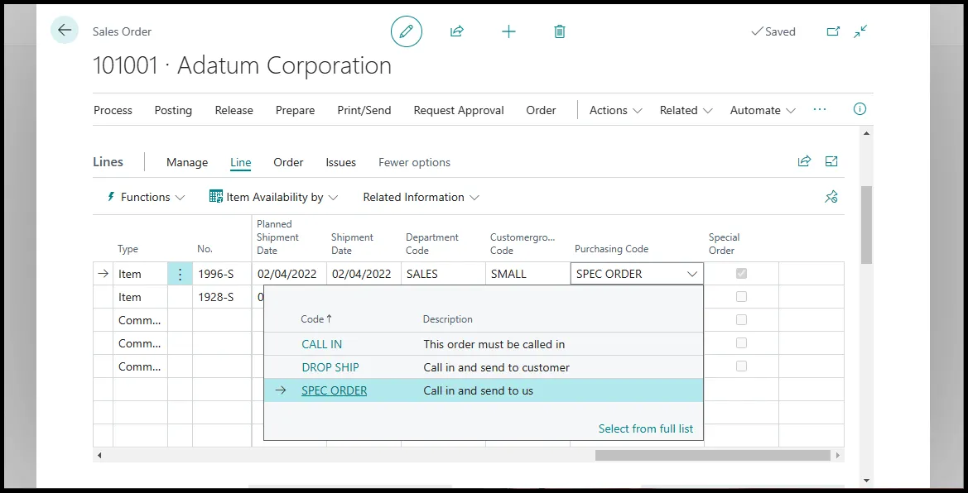This screenshot has width=968, height=493.
Task: Switch to Manage tab in Lines
Action: tap(187, 162)
